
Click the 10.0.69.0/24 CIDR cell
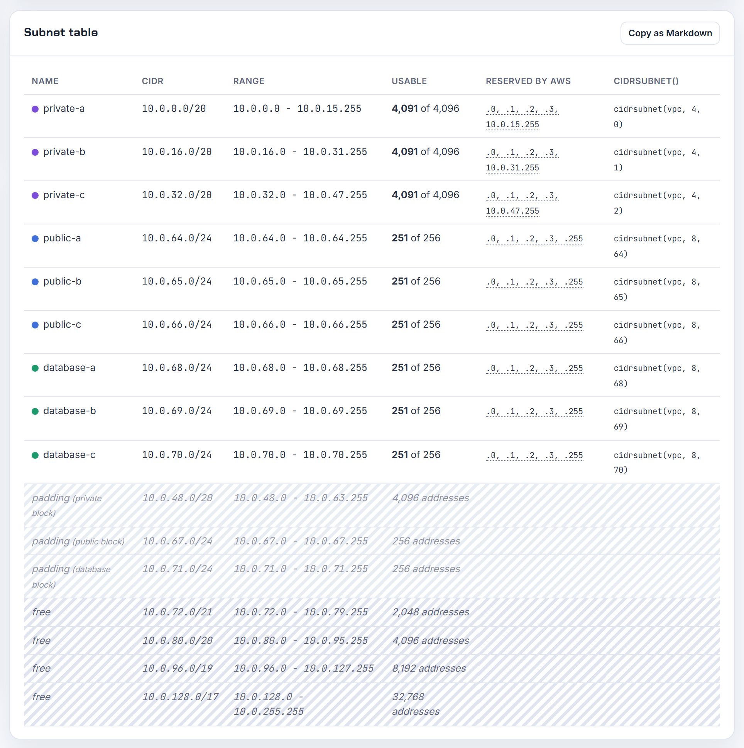(x=177, y=411)
